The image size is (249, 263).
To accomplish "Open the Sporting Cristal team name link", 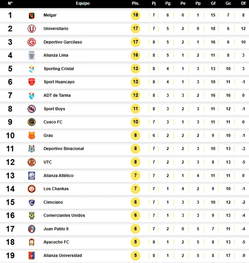I will [x=59, y=69].
